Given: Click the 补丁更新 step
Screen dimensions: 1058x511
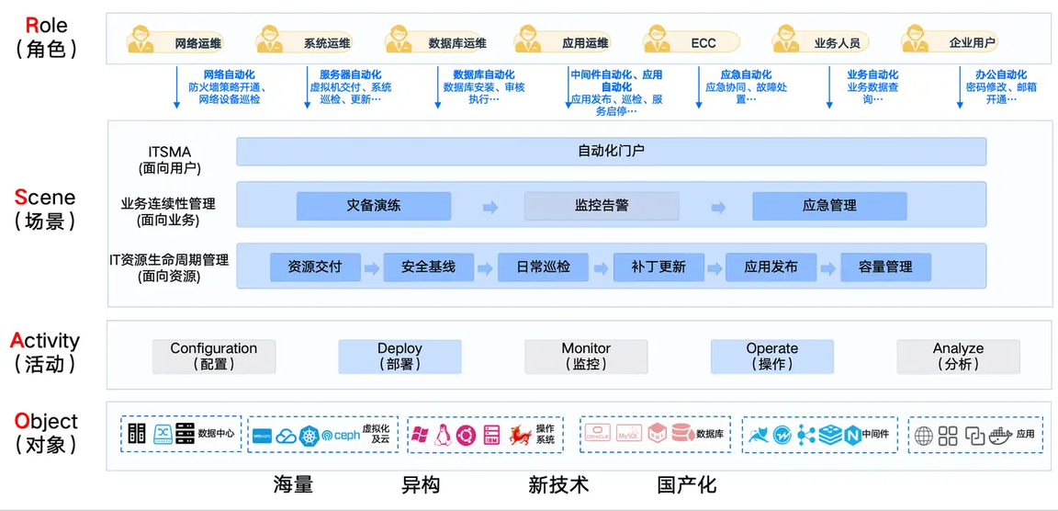Looking at the screenshot, I should tap(658, 267).
